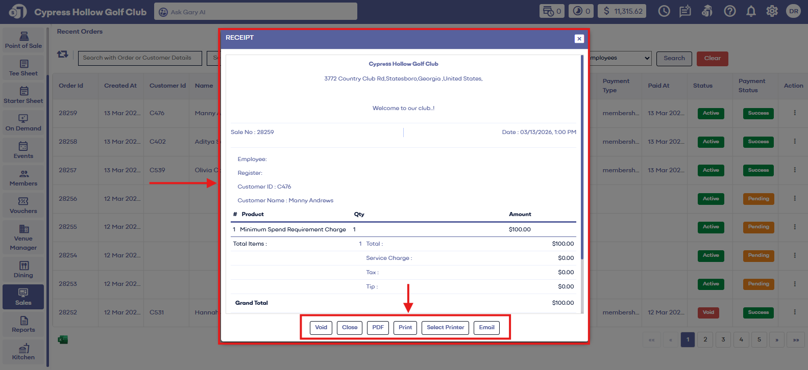Expand the employees dropdown filter
Image resolution: width=808 pixels, height=370 pixels.
[620, 58]
